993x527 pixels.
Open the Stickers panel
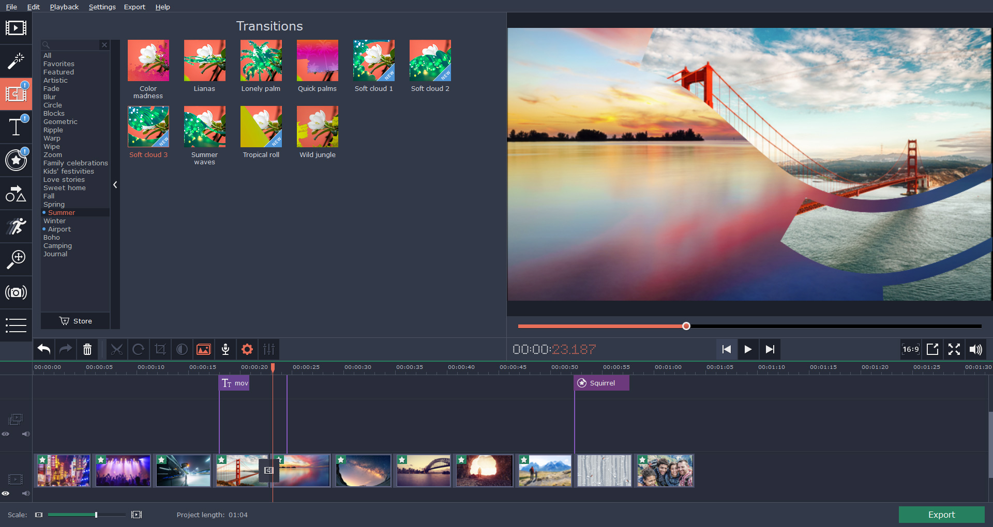coord(16,160)
